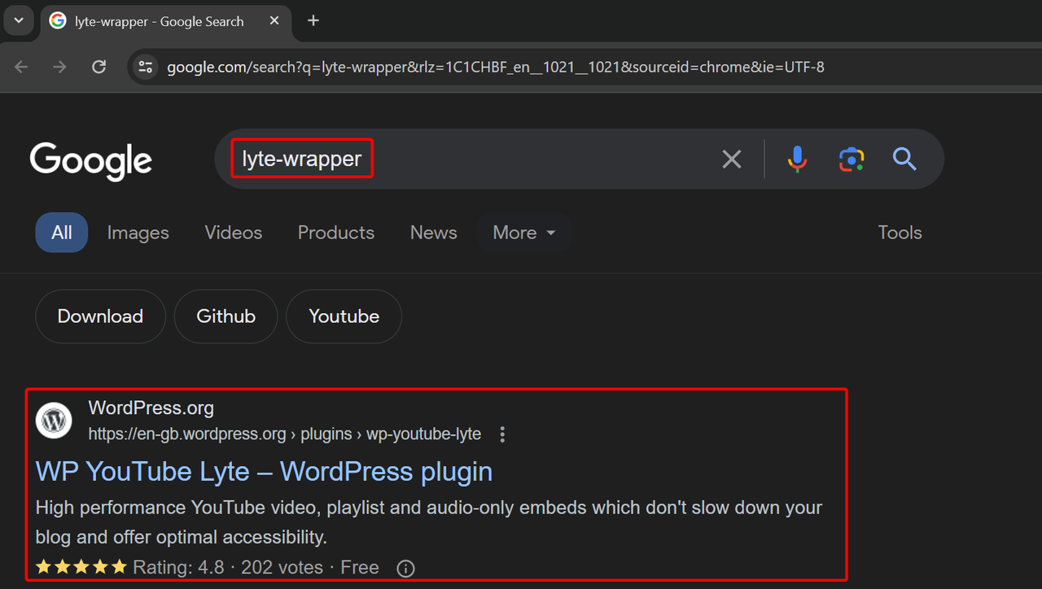Screen dimensions: 1042x589
Task: Start voice search with microphone
Action: pos(798,159)
